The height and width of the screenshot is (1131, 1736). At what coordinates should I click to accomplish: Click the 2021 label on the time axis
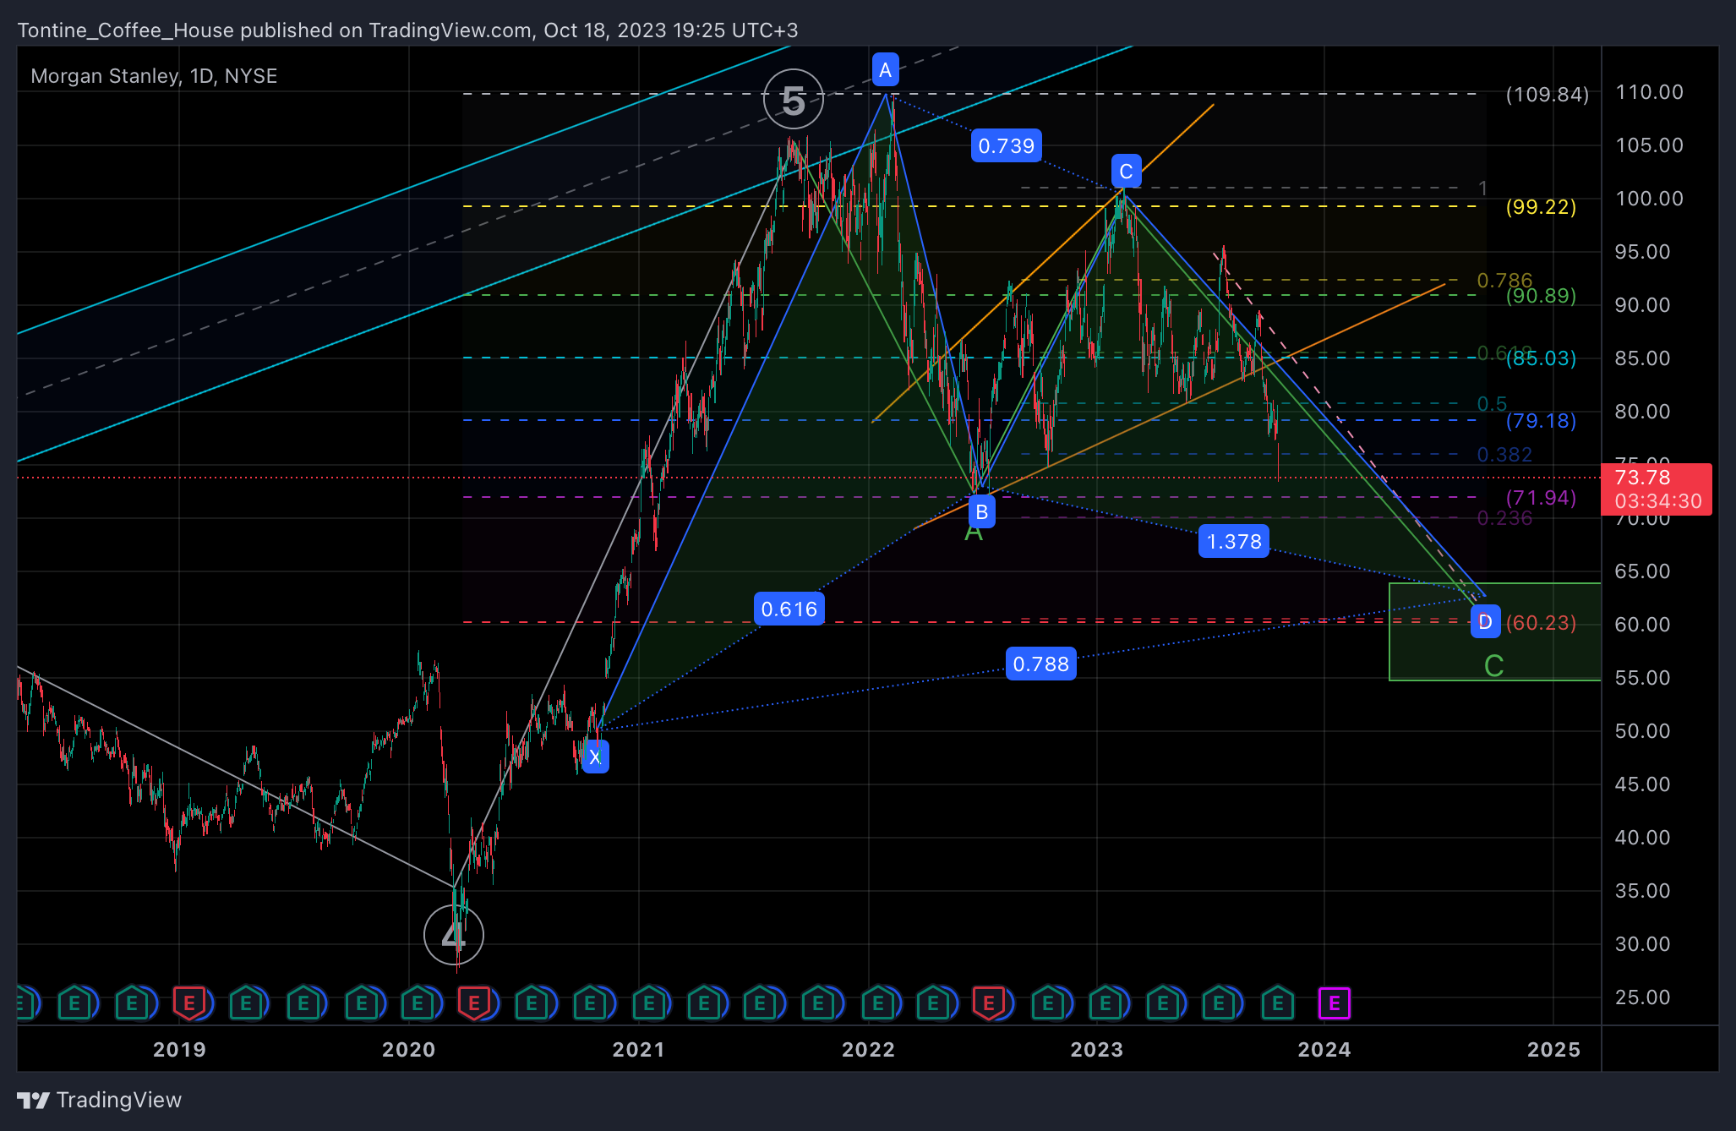(x=638, y=1050)
